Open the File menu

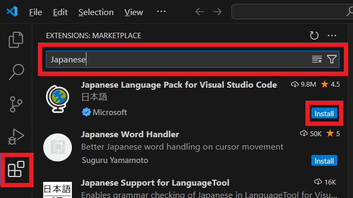coord(36,12)
